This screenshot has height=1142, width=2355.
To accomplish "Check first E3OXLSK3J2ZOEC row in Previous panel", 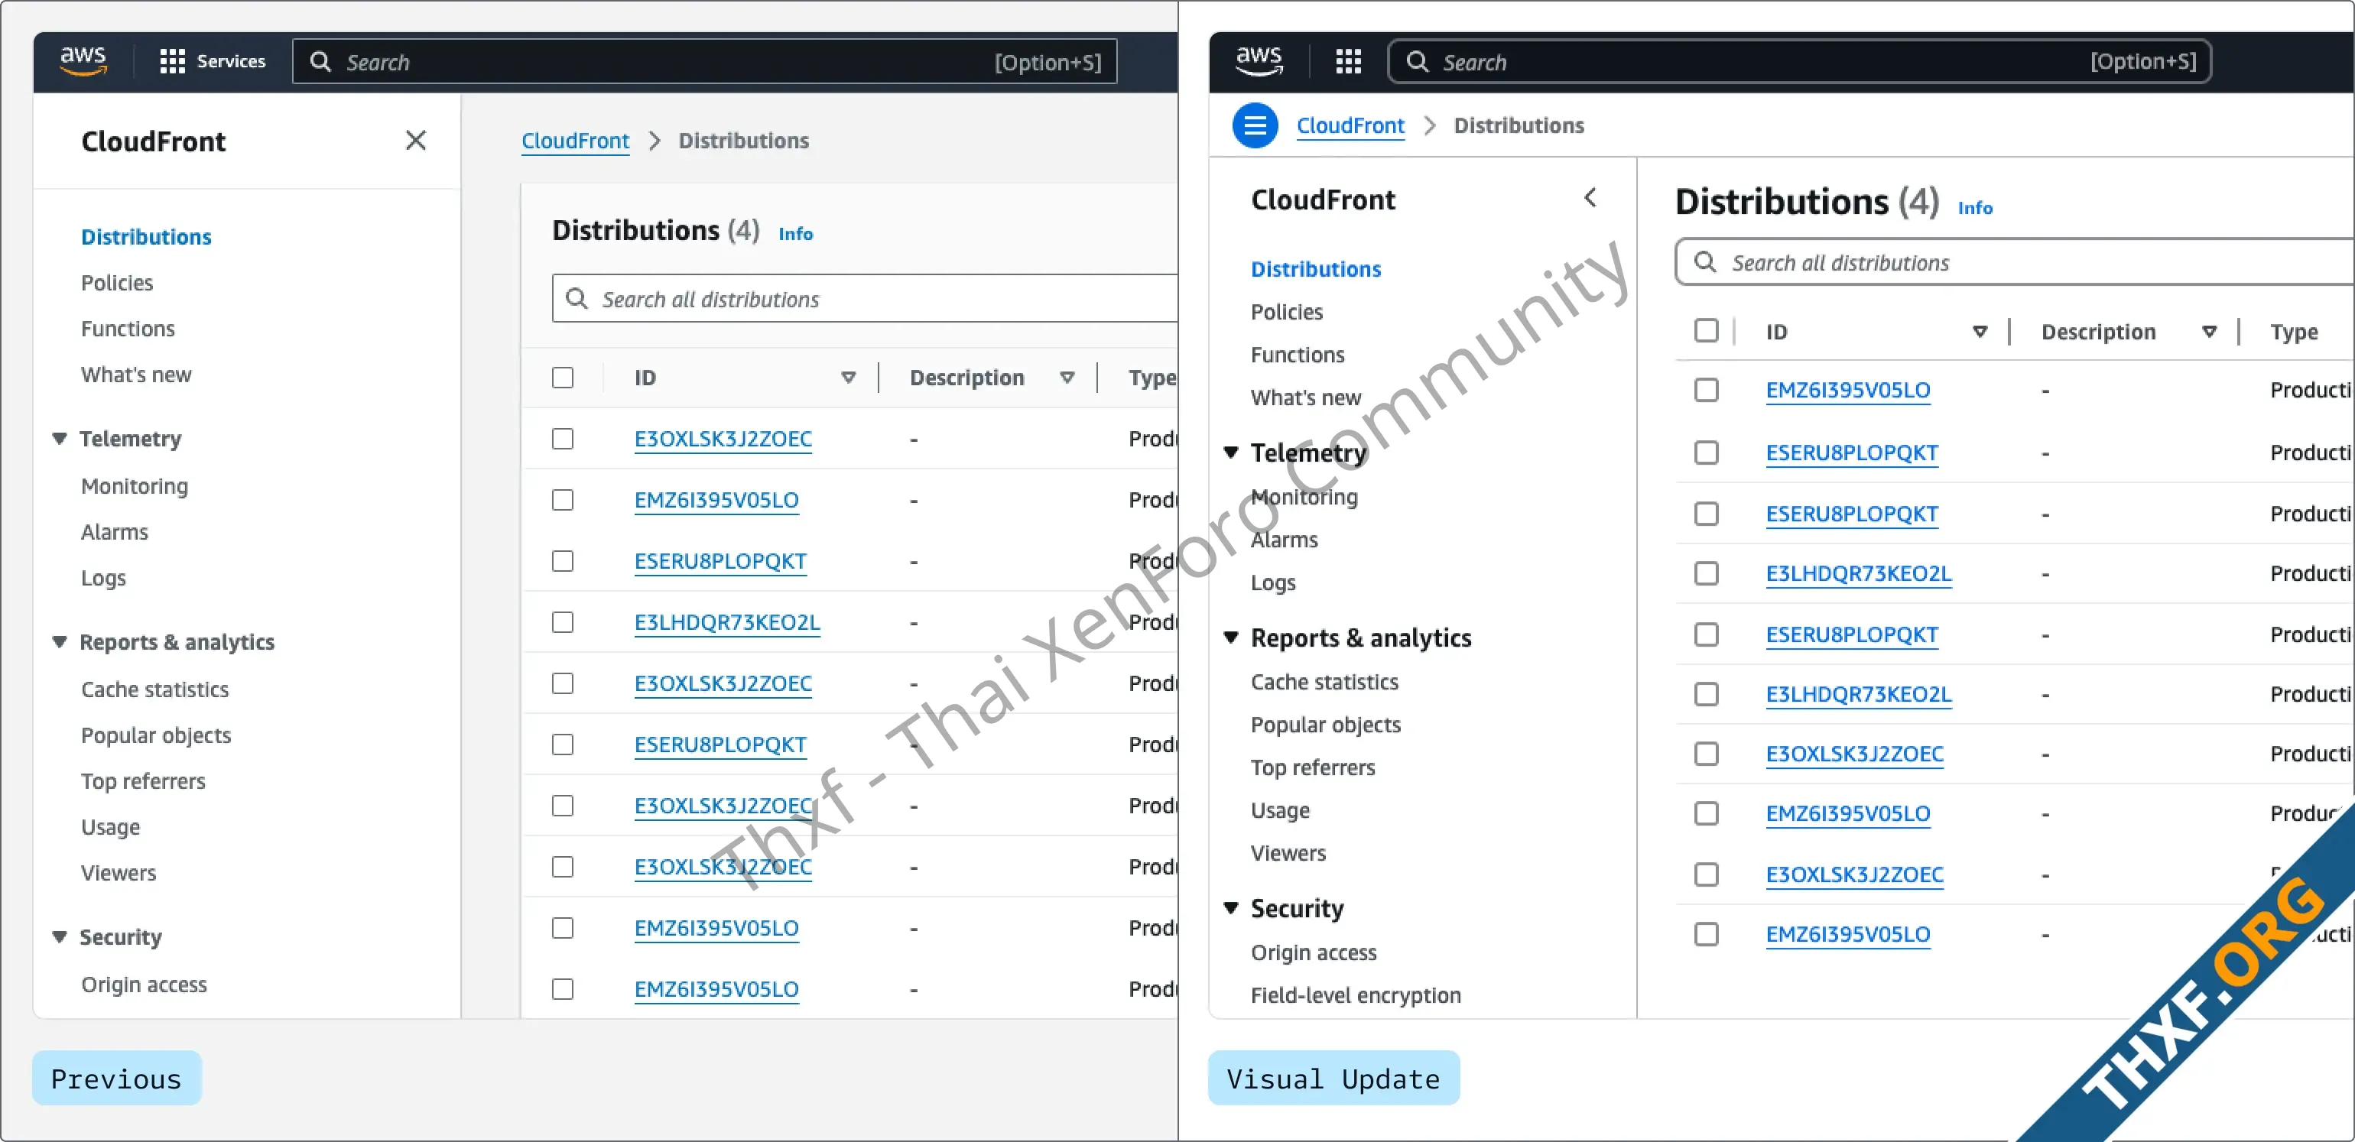I will (564, 439).
